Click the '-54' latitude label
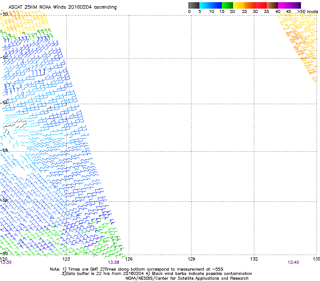The height and width of the screenshot is (281, 320). [4, 102]
